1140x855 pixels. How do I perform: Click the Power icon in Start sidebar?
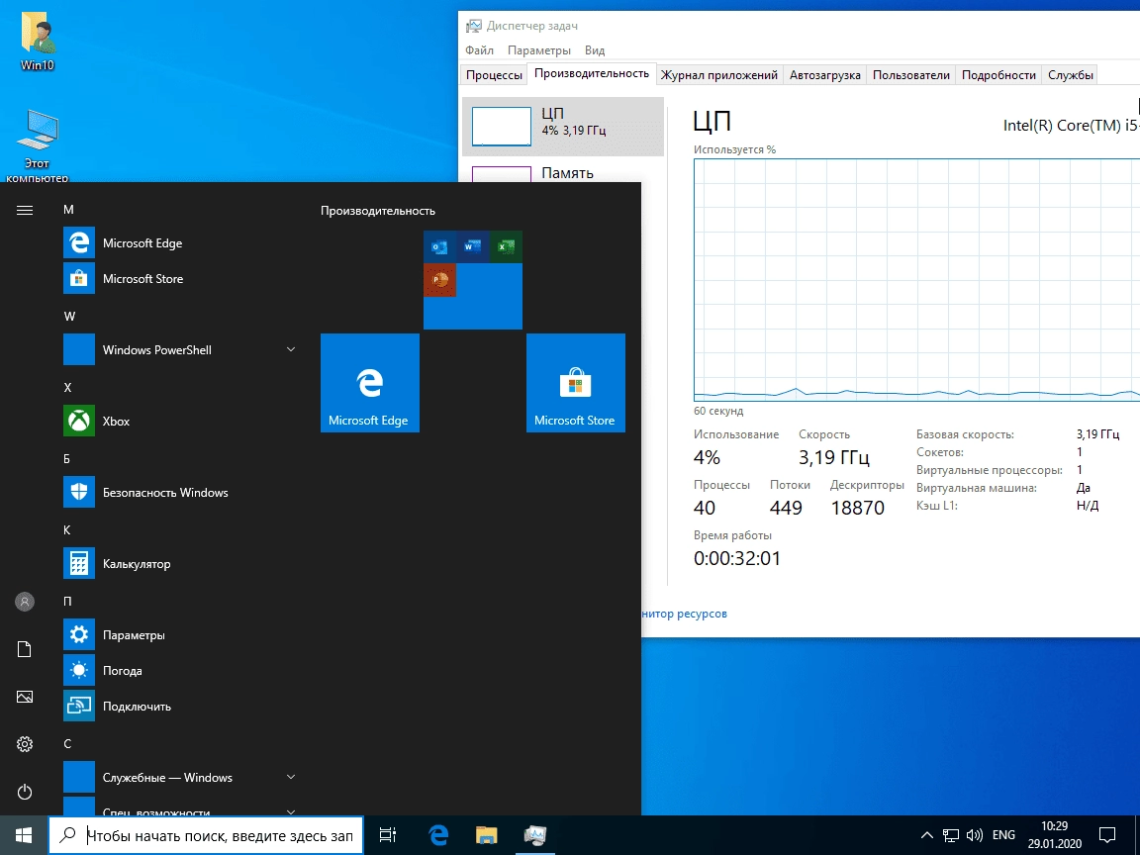(25, 791)
